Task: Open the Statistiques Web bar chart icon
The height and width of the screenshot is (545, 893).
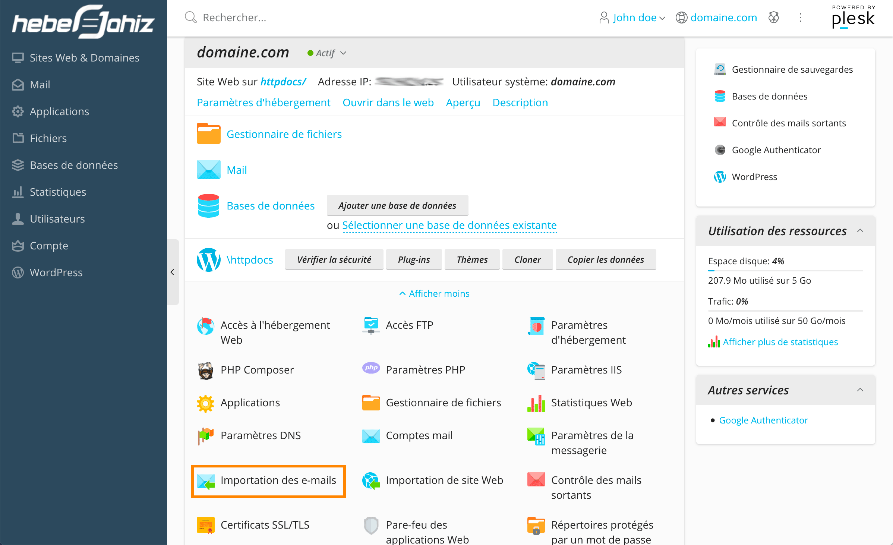Action: pos(536,403)
